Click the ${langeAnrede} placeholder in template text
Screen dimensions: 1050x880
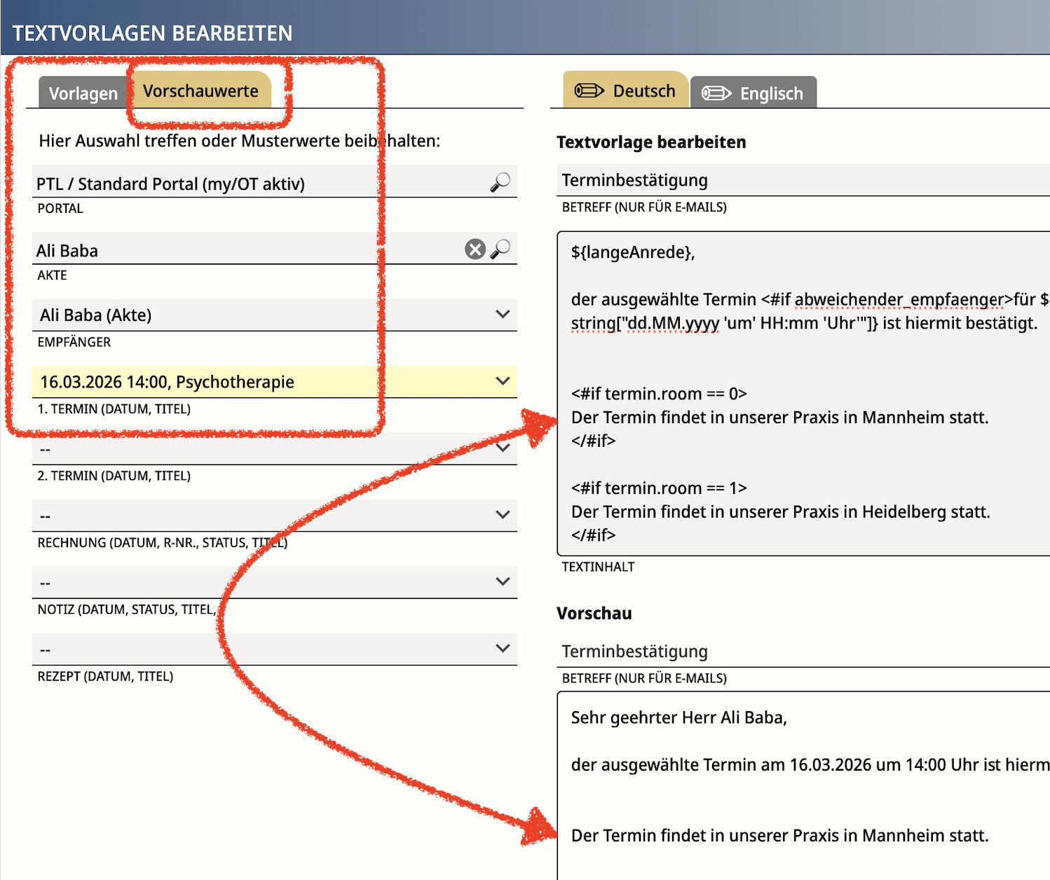[632, 252]
